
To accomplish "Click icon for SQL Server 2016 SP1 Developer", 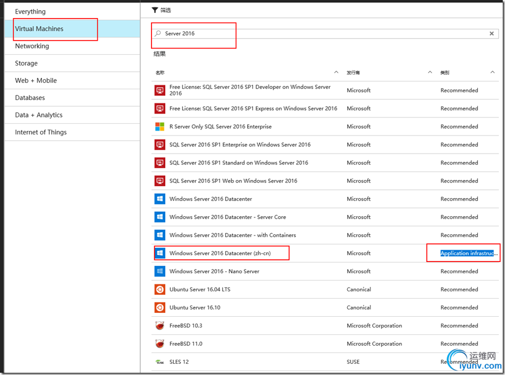I will [159, 90].
